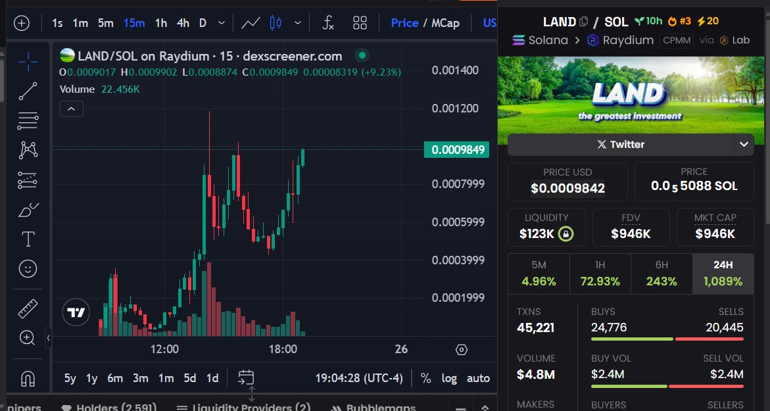The image size is (770, 411).
Task: Open the forecasting and measurement tools
Action: tap(28, 180)
